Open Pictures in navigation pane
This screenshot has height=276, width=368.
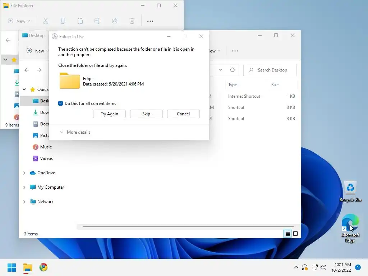coord(41,135)
